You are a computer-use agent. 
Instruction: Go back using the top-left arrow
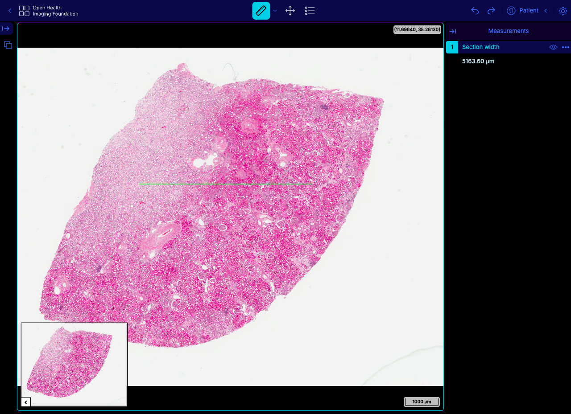(x=10, y=11)
